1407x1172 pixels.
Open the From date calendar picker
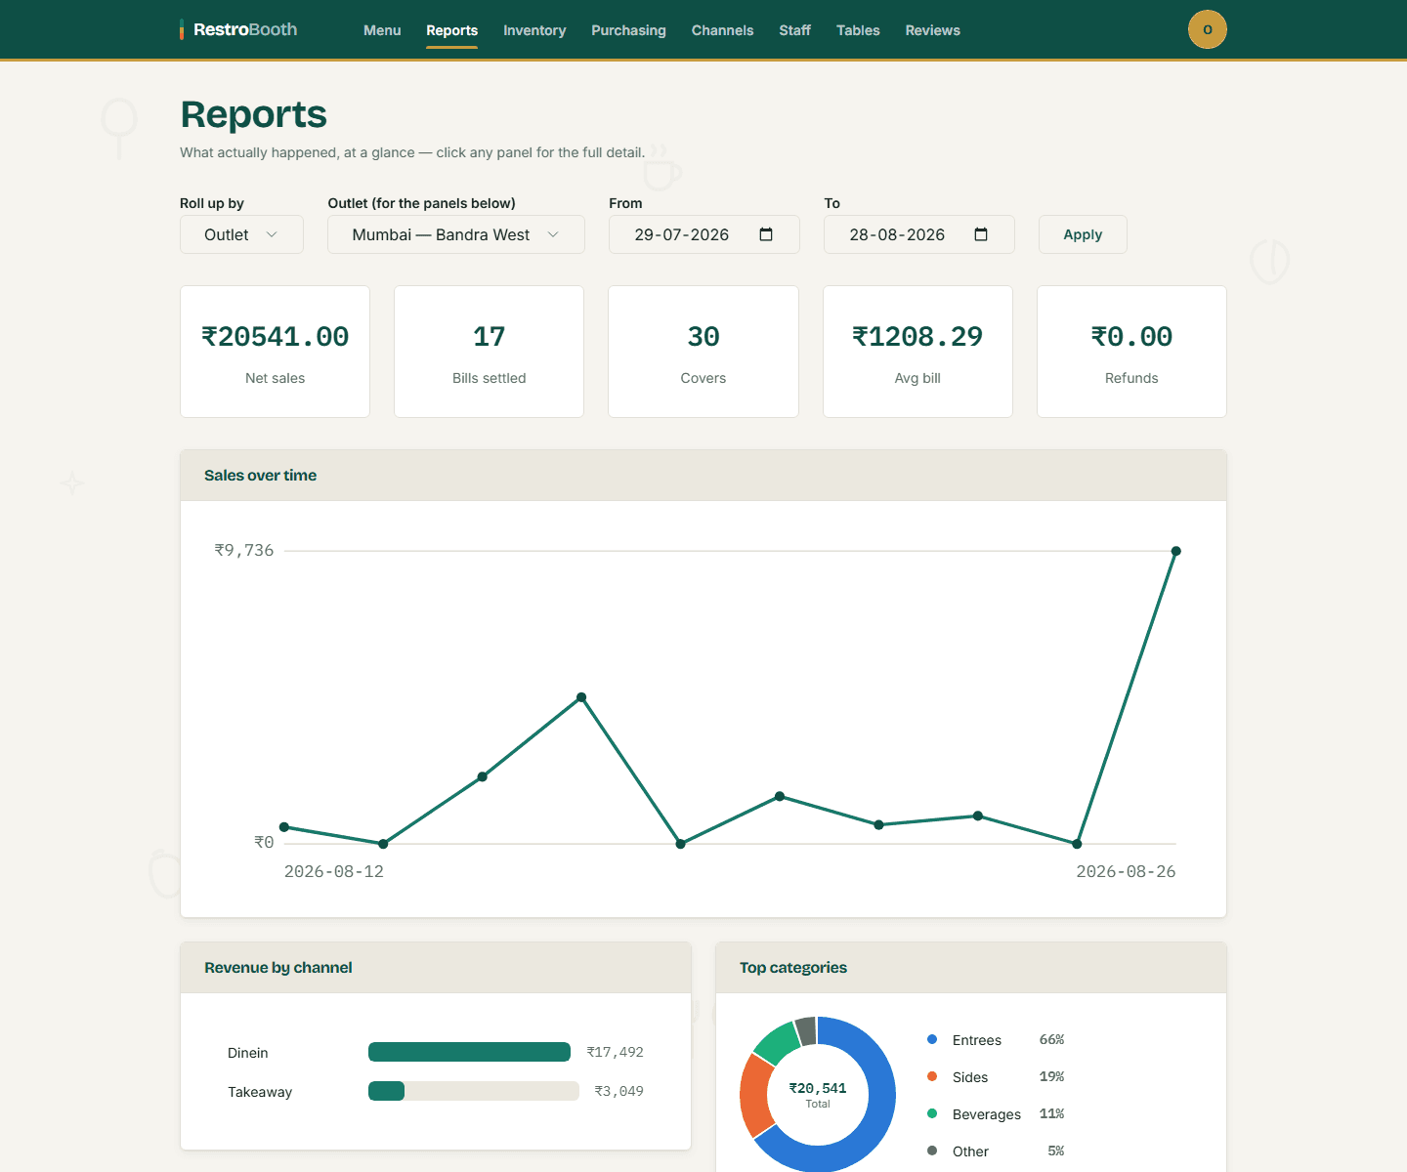tap(766, 234)
